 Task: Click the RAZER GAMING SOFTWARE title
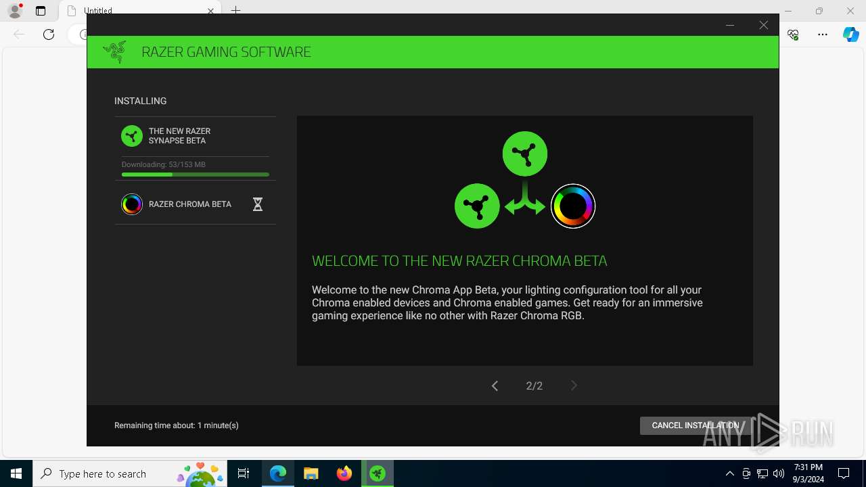[226, 52]
